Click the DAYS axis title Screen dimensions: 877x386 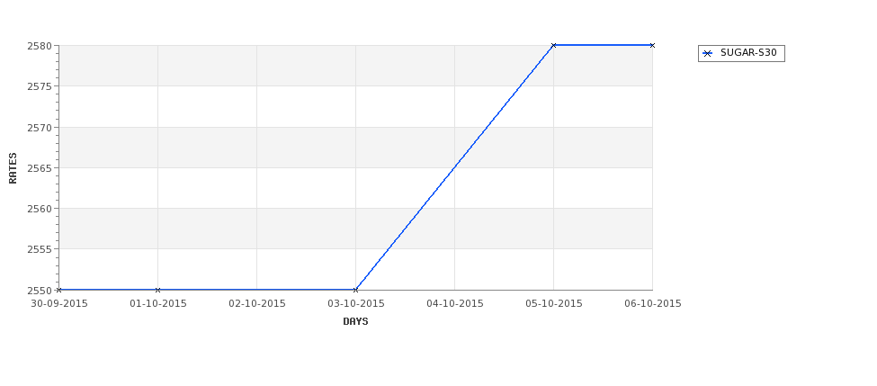tap(355, 322)
